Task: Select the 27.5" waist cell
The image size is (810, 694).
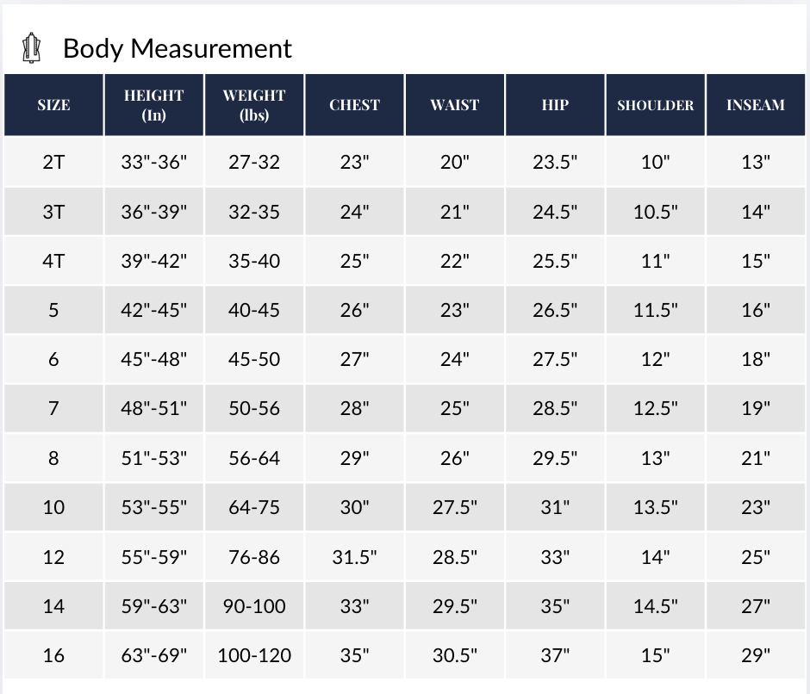Action: click(x=455, y=507)
